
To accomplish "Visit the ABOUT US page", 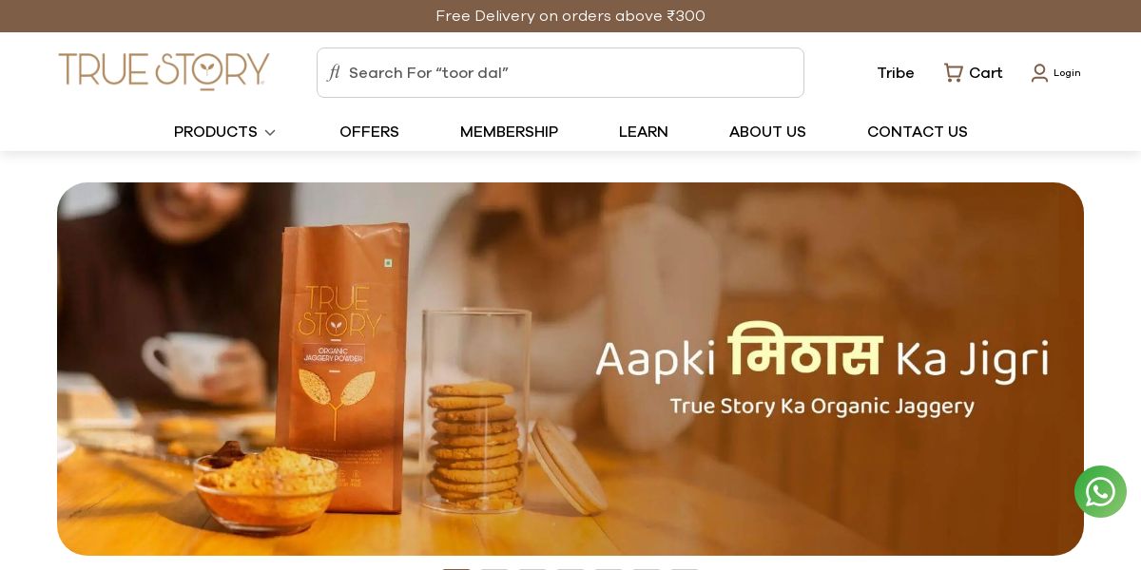I will [767, 132].
